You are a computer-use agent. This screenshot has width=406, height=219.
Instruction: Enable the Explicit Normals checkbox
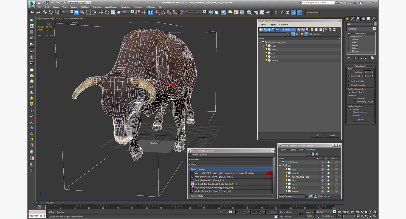pos(349,85)
